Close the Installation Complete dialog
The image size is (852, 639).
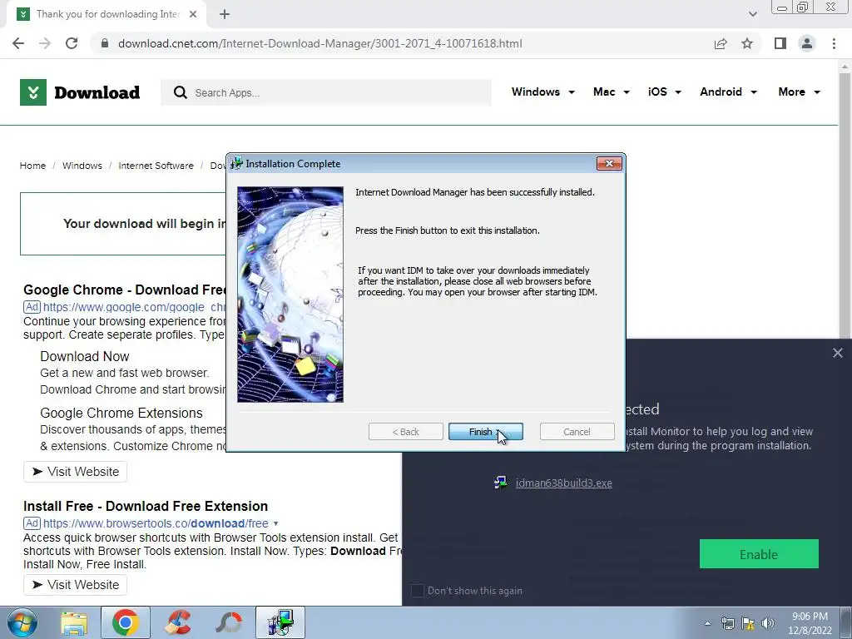608,164
